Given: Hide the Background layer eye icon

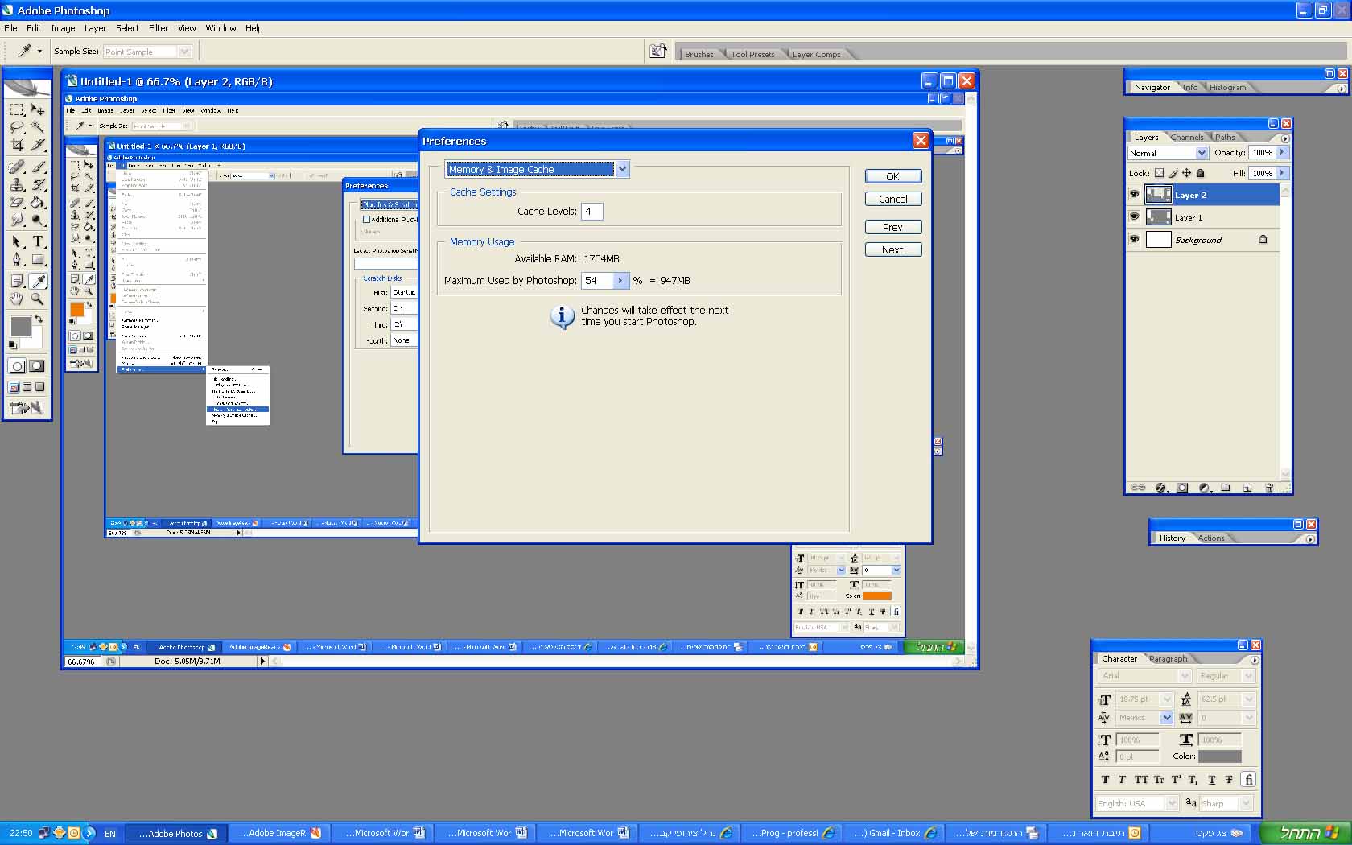Looking at the screenshot, I should pos(1134,239).
